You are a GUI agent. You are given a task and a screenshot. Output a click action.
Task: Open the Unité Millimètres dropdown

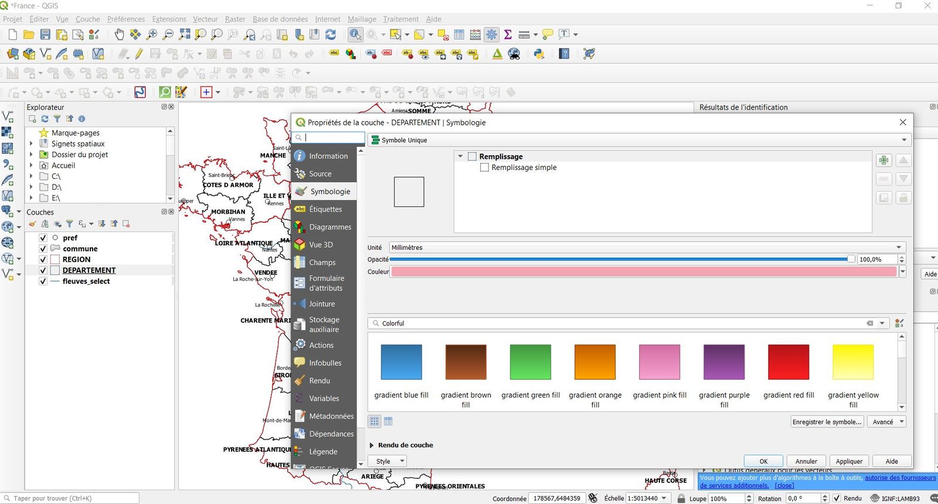pyautogui.click(x=647, y=247)
